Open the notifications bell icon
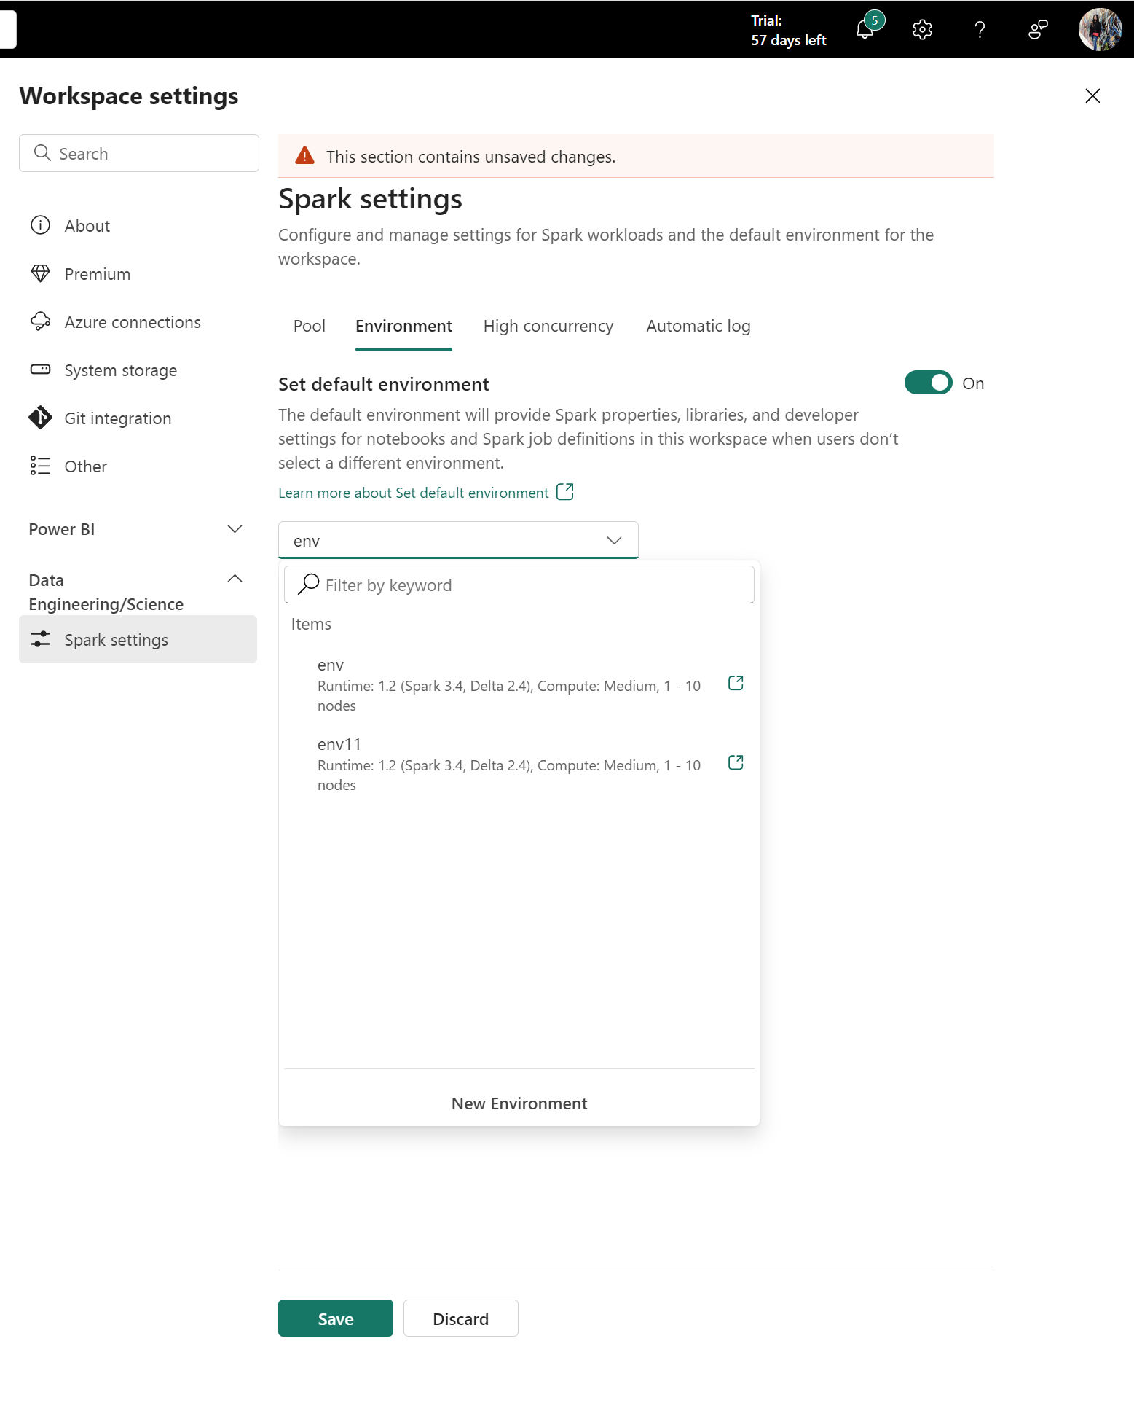This screenshot has width=1134, height=1403. point(865,30)
